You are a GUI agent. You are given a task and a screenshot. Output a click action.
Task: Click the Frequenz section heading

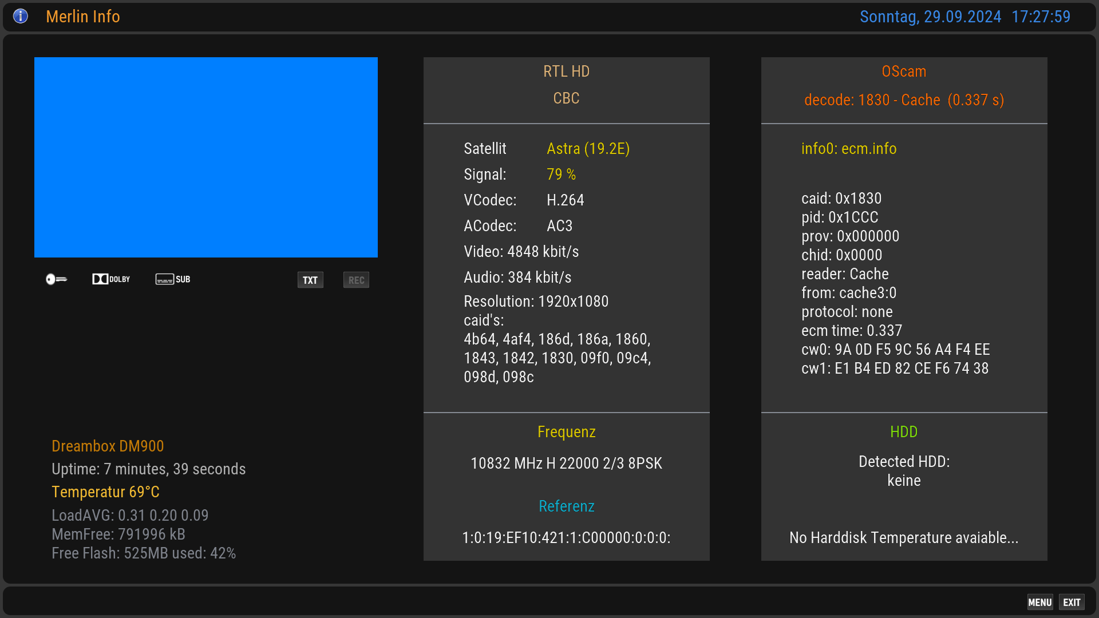coord(566,432)
